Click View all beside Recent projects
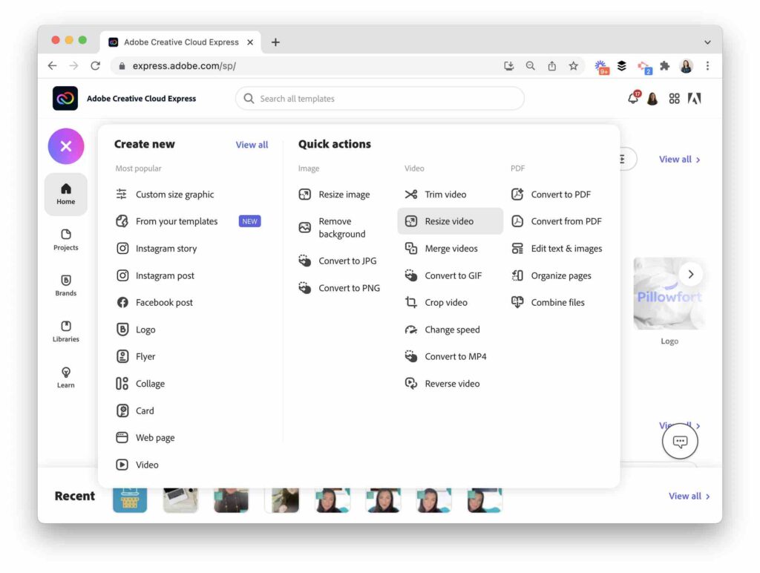 pyautogui.click(x=689, y=496)
